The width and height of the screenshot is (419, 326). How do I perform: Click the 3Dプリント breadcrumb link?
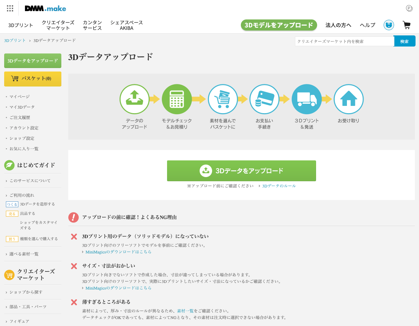(x=15, y=40)
